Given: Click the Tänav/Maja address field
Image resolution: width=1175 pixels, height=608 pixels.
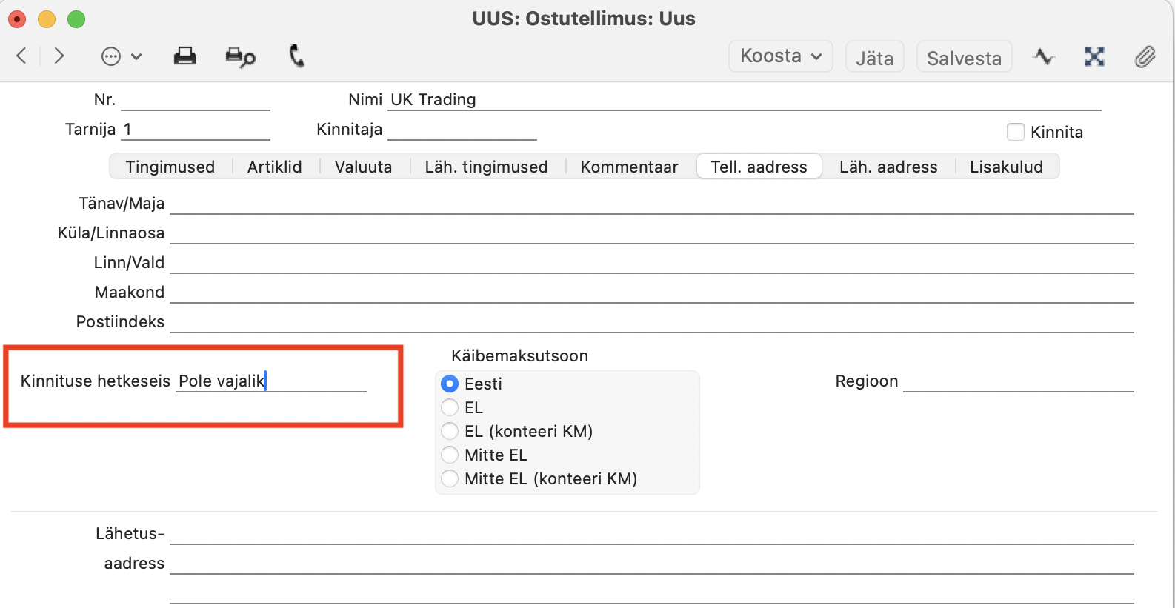Looking at the screenshot, I should [652, 203].
